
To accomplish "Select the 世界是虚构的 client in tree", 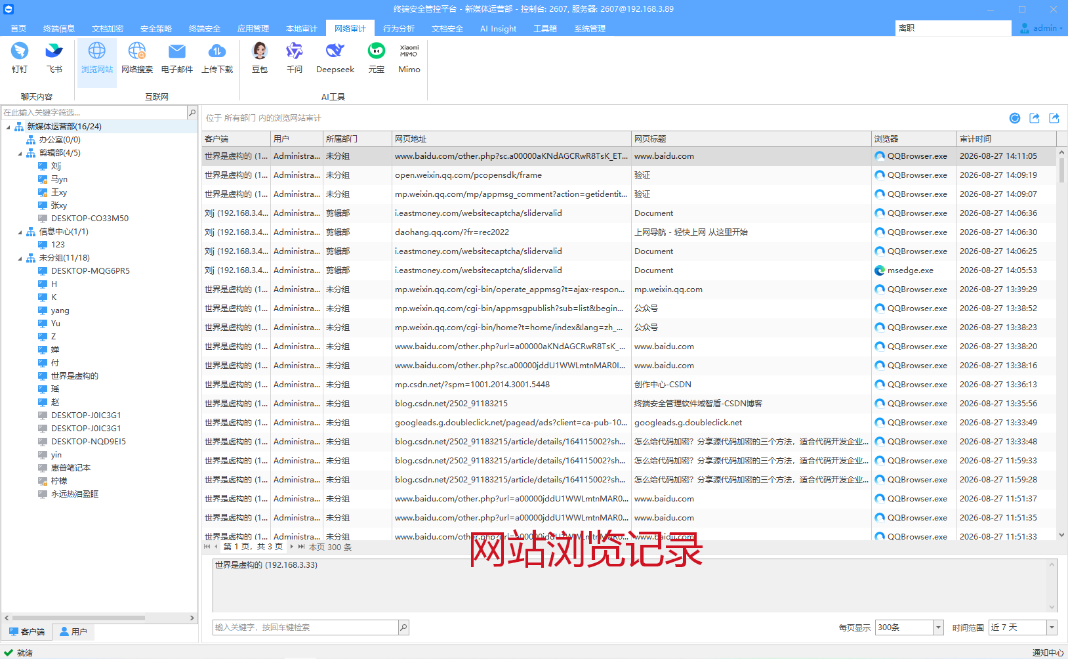I will click(75, 376).
